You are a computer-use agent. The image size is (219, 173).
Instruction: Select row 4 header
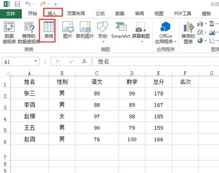5,117
